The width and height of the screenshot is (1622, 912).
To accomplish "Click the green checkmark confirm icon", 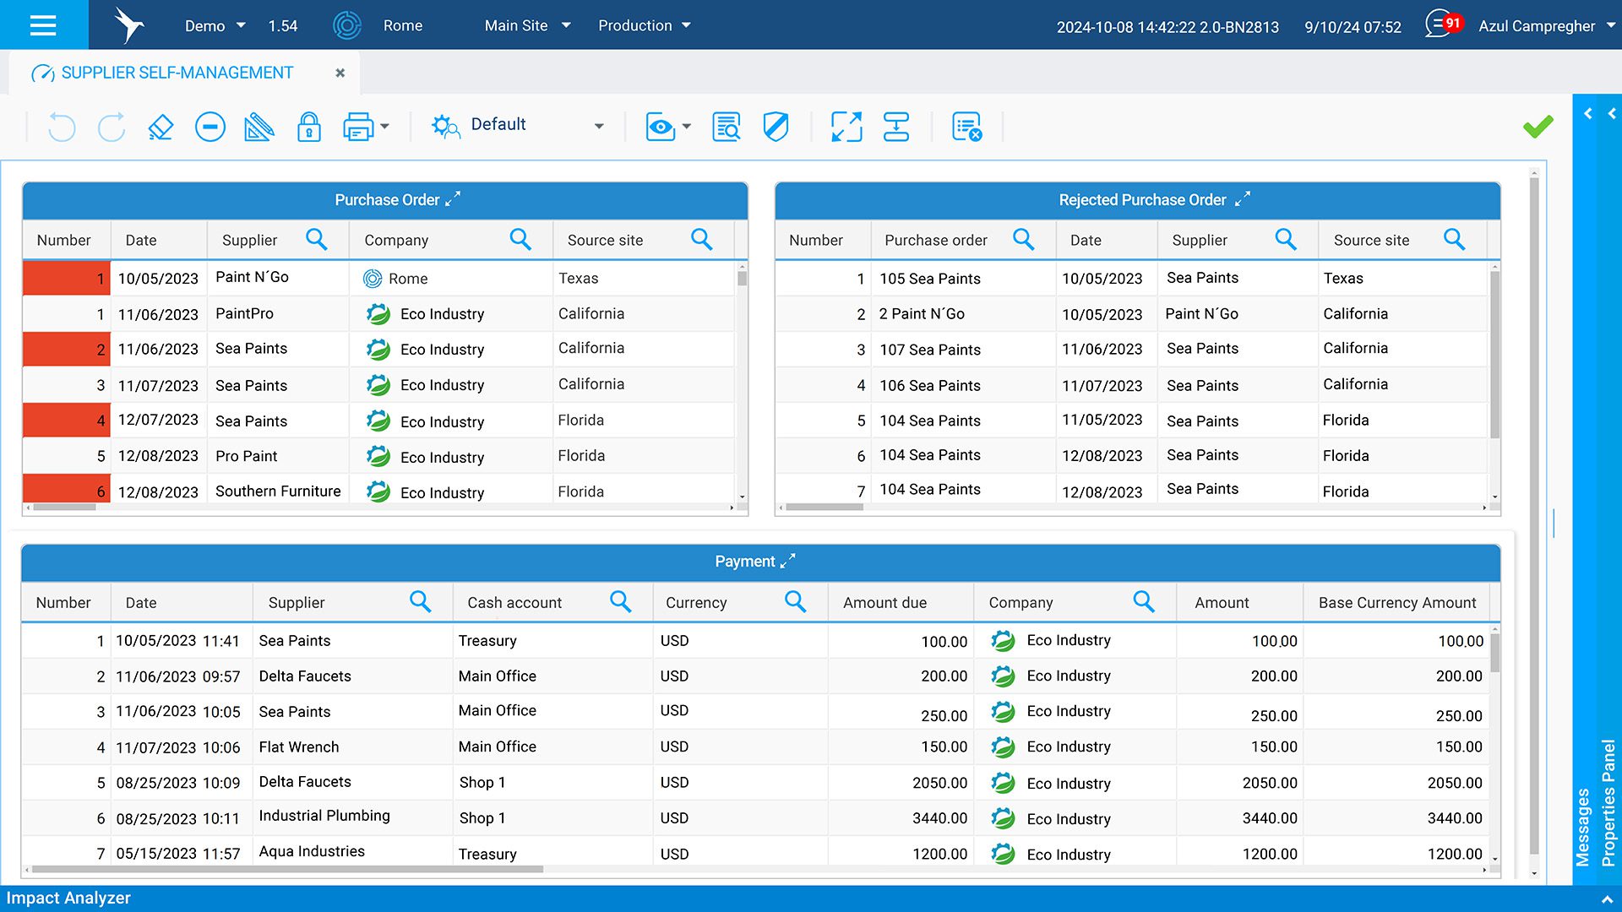I will pyautogui.click(x=1538, y=127).
